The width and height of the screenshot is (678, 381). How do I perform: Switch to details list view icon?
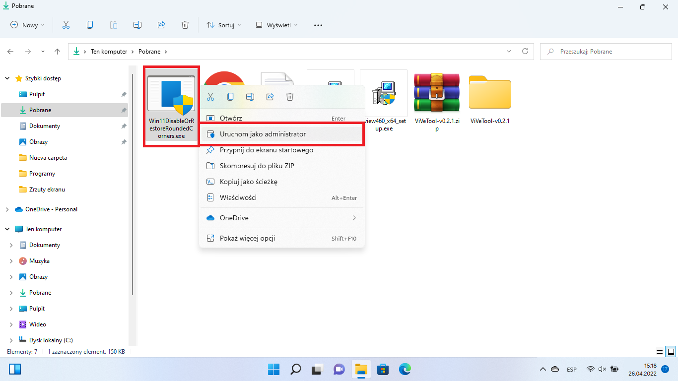click(659, 351)
